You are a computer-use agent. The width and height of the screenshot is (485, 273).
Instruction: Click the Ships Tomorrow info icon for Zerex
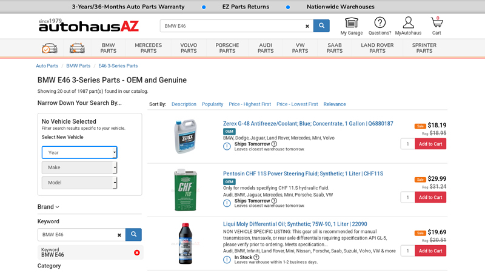(274, 144)
